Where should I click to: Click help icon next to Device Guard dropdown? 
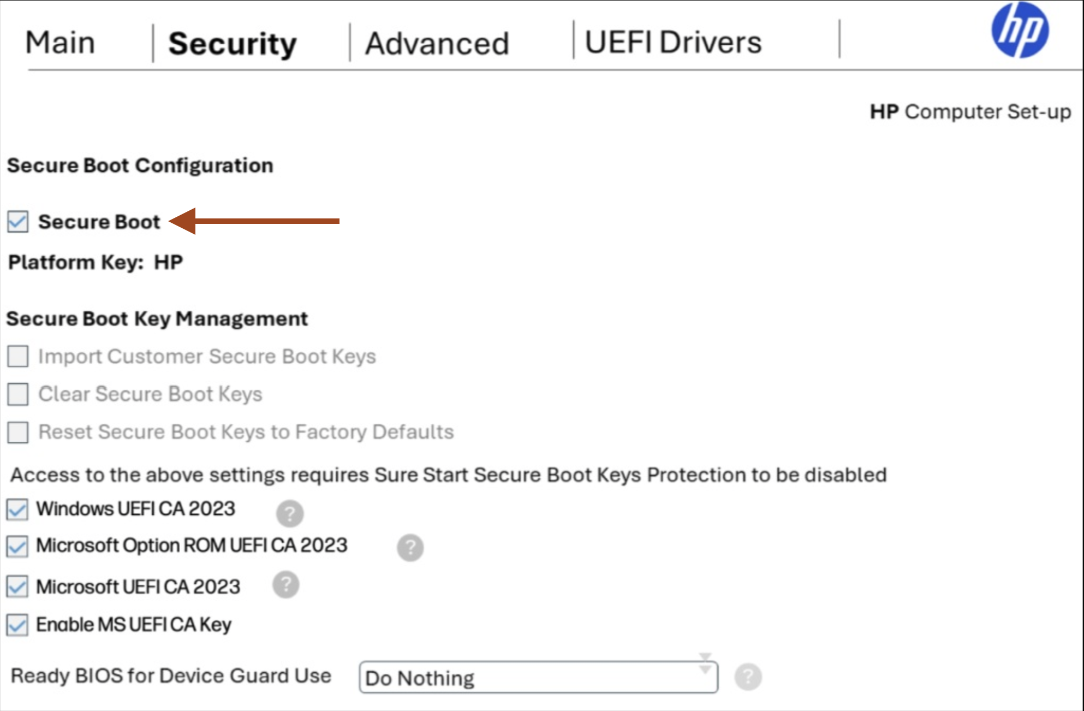[748, 677]
